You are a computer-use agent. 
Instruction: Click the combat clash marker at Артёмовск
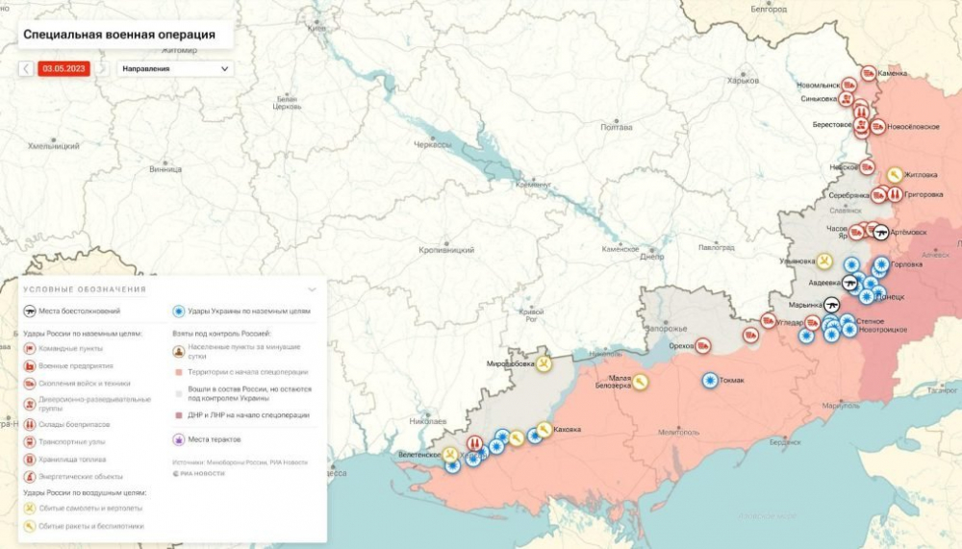tap(880, 232)
